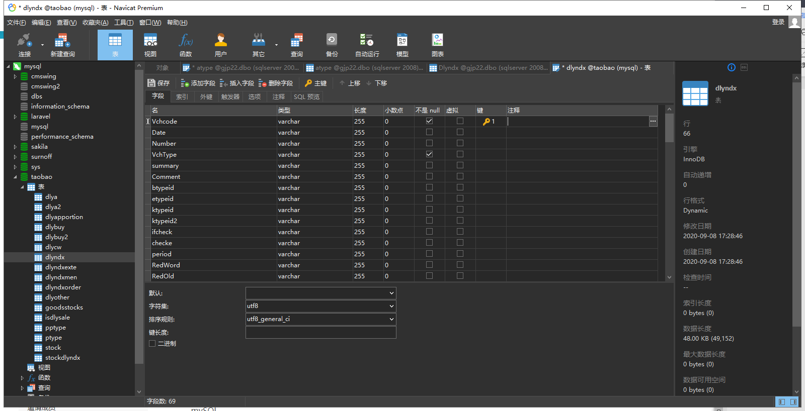This screenshot has width=805, height=411.
Task: Expand the cmswing database node
Action: coord(15,76)
